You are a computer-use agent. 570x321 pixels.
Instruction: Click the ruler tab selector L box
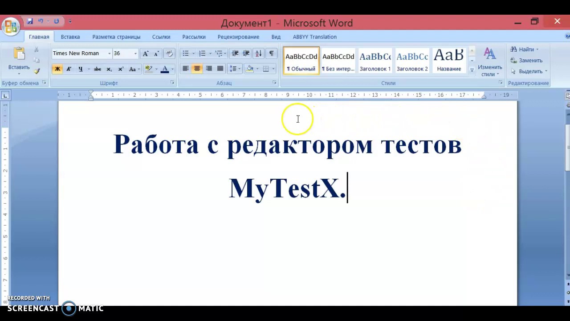5,95
